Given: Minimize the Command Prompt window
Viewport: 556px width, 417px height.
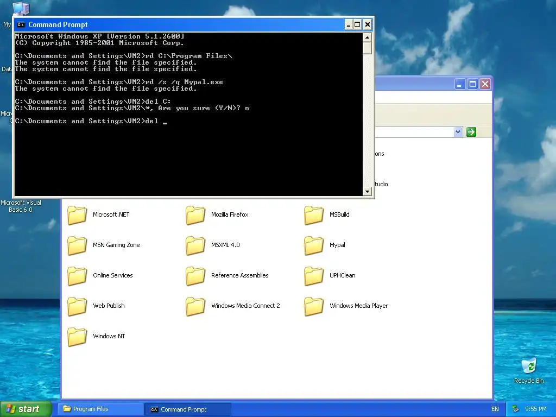Looking at the screenshot, I should point(348,24).
